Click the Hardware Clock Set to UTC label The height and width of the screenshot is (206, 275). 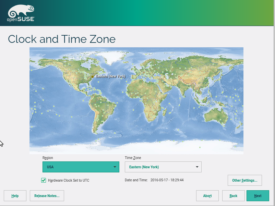tap(69, 180)
